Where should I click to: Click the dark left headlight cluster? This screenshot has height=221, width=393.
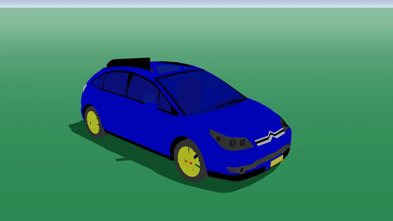click(231, 140)
